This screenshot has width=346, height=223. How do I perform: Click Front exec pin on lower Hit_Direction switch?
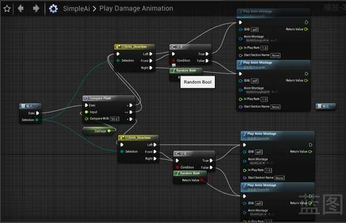click(155, 152)
